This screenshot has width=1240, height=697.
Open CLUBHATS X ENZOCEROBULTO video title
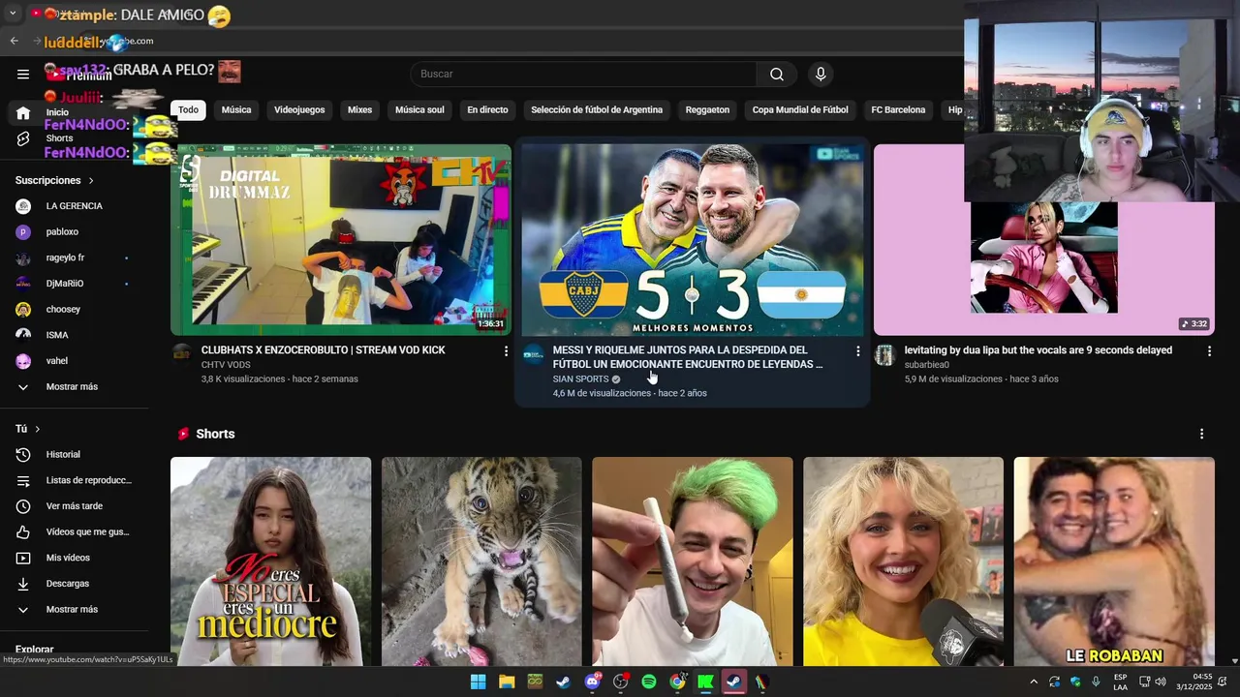coord(324,350)
